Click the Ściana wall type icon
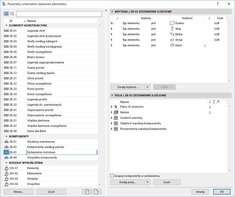The height and width of the screenshot is (197, 235). pyautogui.click(x=172, y=23)
